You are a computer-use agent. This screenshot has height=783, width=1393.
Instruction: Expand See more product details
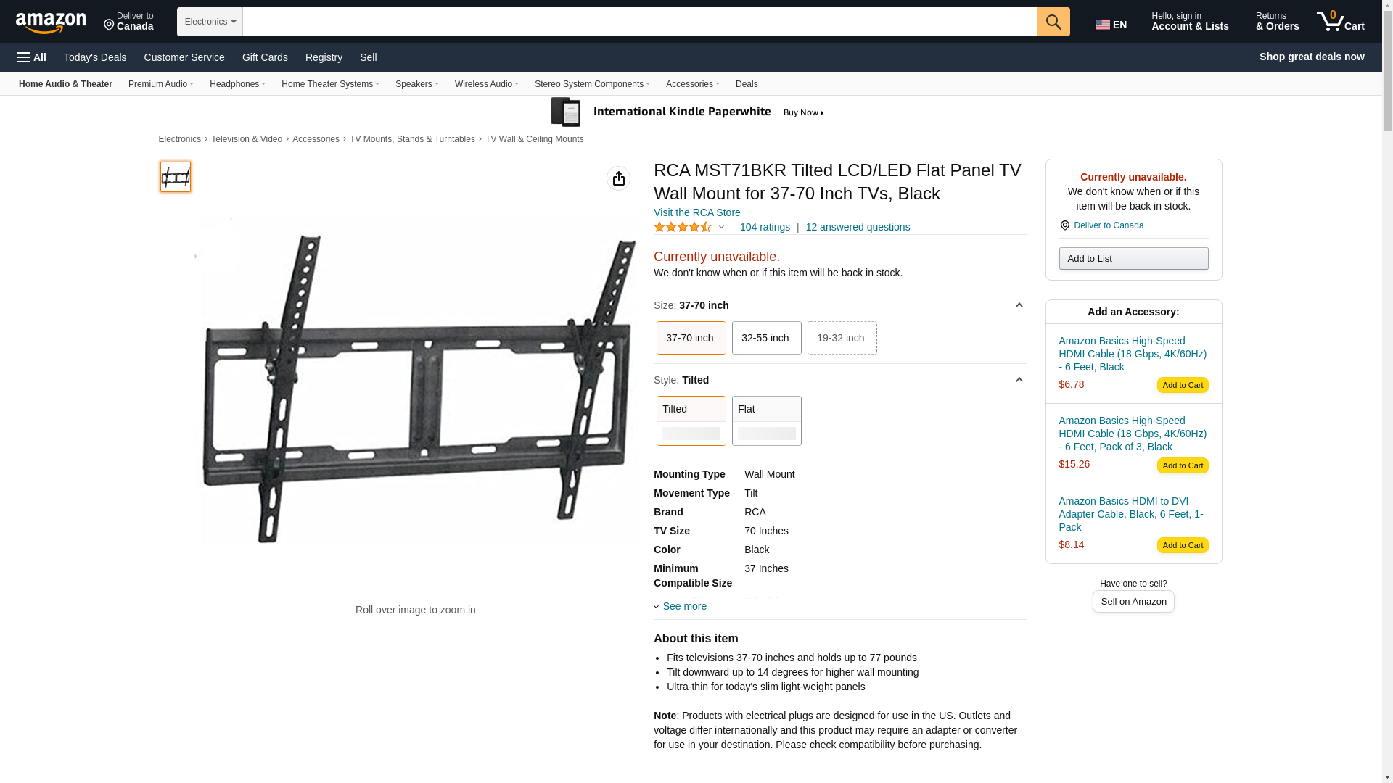click(x=683, y=606)
